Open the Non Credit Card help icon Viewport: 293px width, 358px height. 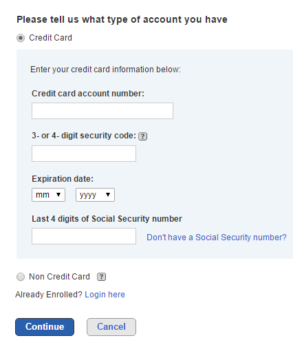(101, 277)
